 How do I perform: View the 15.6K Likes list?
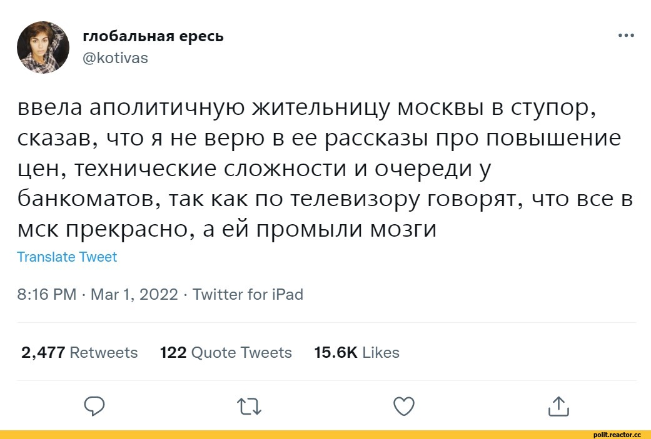[x=356, y=352]
